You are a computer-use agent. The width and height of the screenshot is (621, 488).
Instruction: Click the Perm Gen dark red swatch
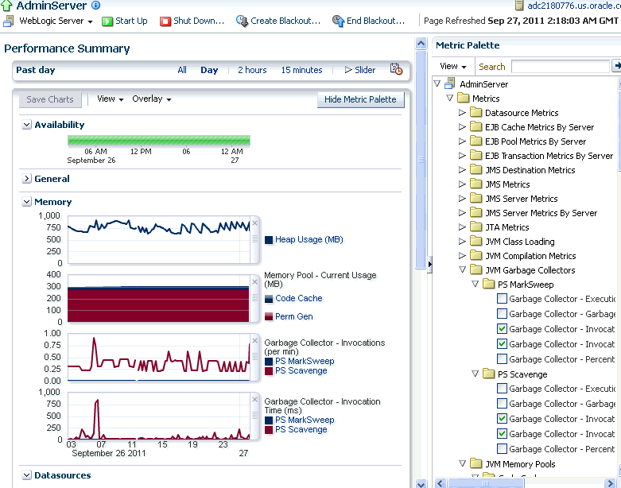point(269,316)
